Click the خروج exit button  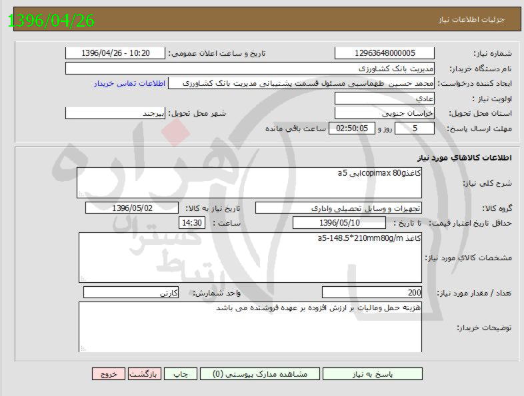point(109,375)
